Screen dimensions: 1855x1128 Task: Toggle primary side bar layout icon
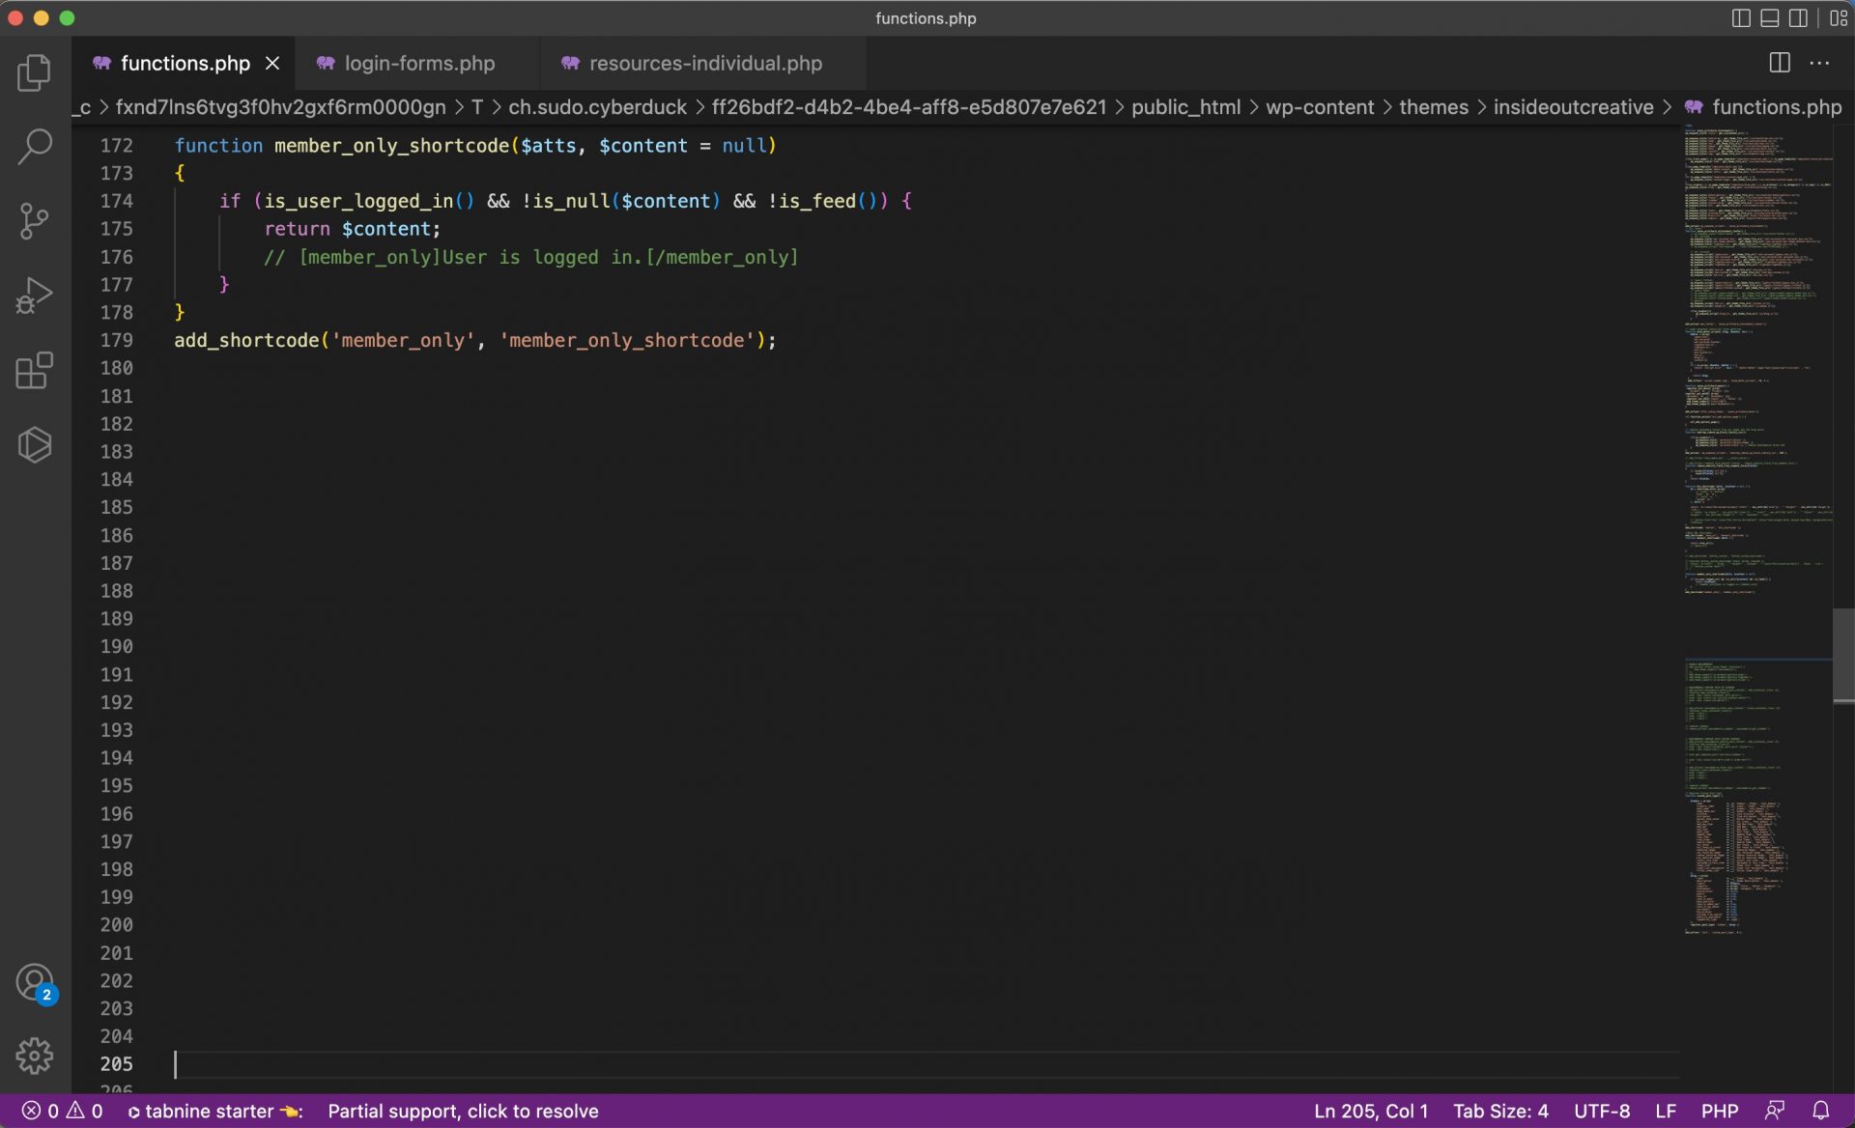(1741, 18)
